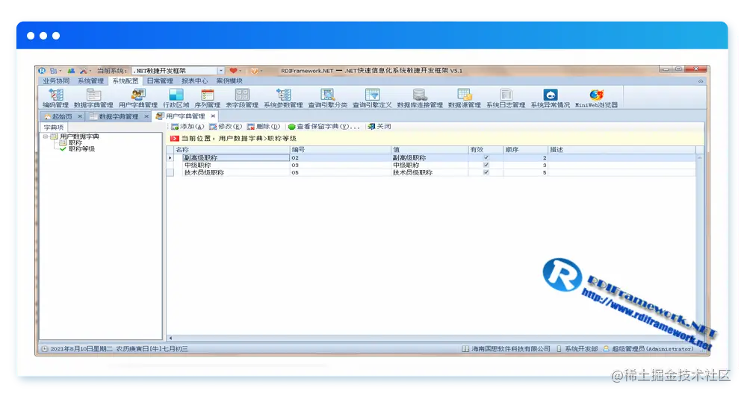Viewport: 744px width, 396px height.
Task: Select the 职称等级 tree item
Action: [x=82, y=148]
